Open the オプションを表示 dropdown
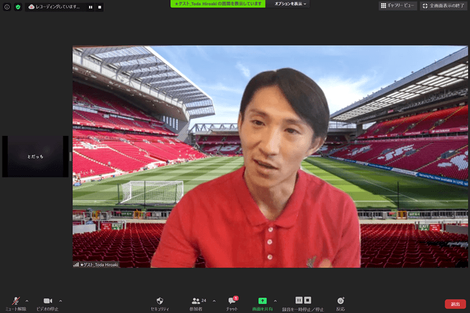The height and width of the screenshot is (313, 470). [290, 4]
